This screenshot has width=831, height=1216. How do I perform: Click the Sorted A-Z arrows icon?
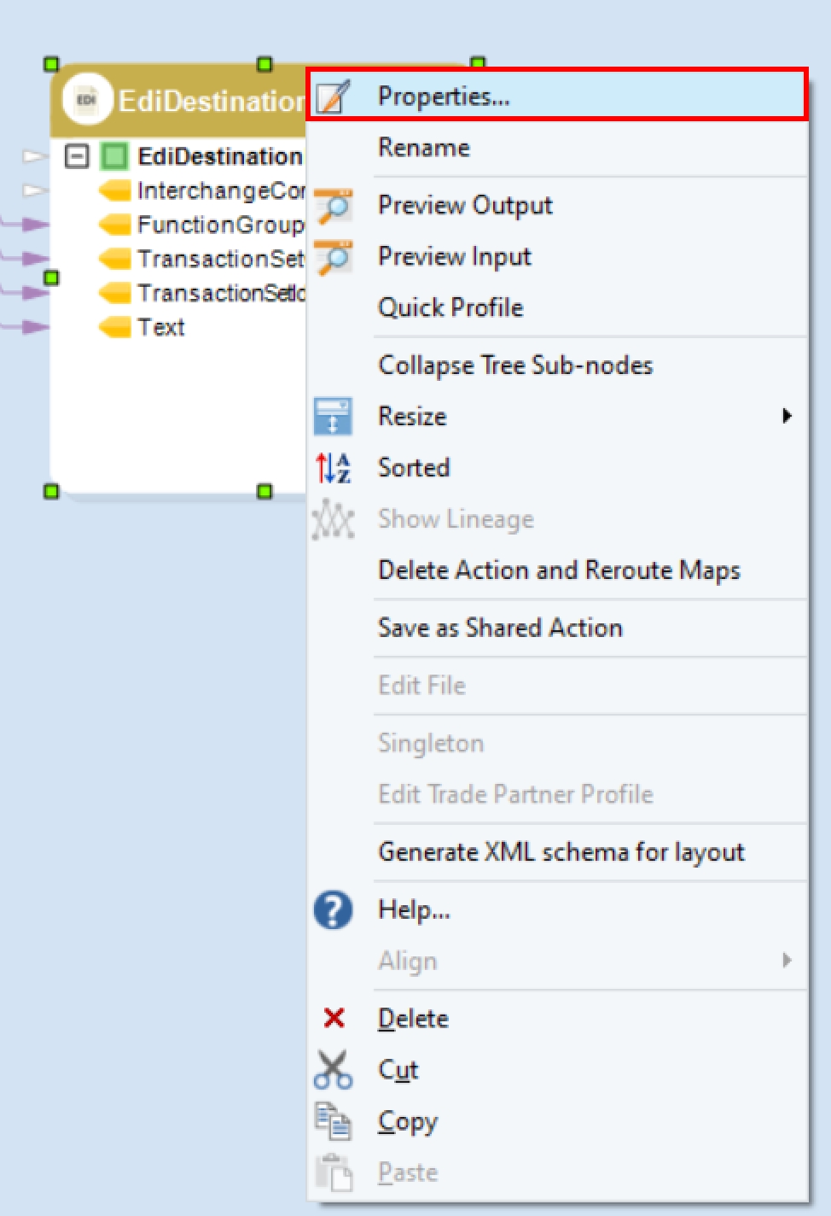[x=333, y=468]
